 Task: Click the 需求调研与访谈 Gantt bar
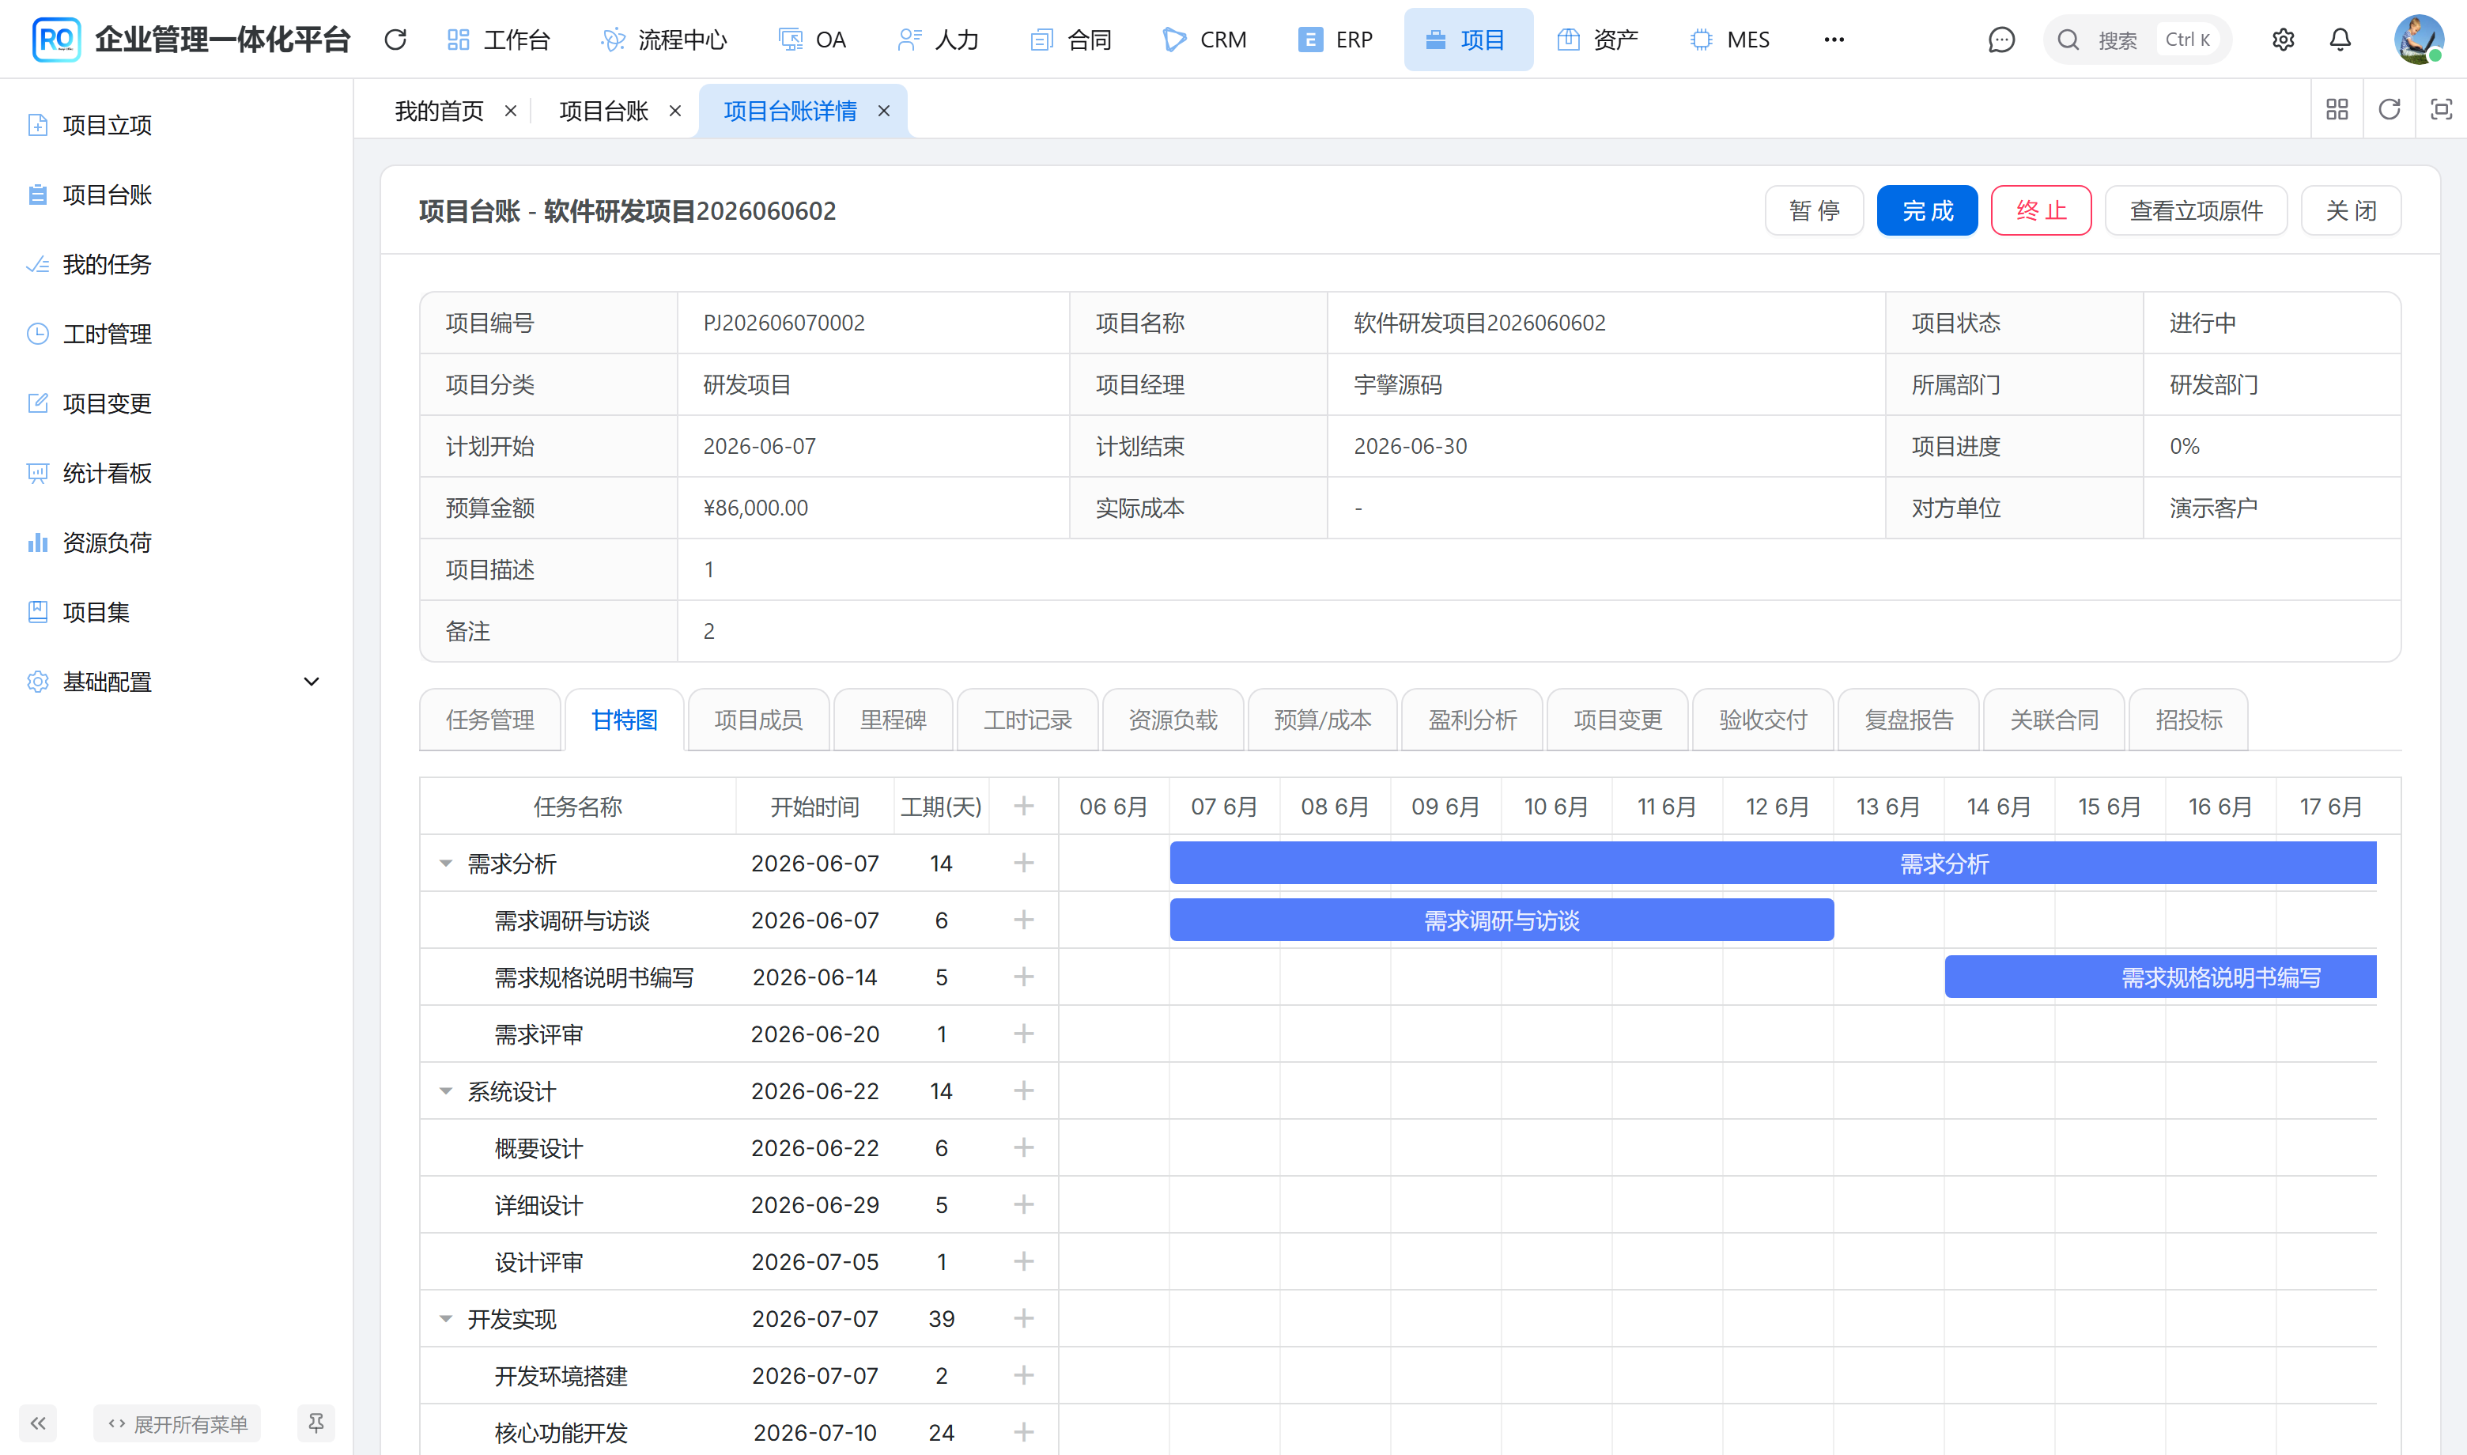pos(1502,920)
